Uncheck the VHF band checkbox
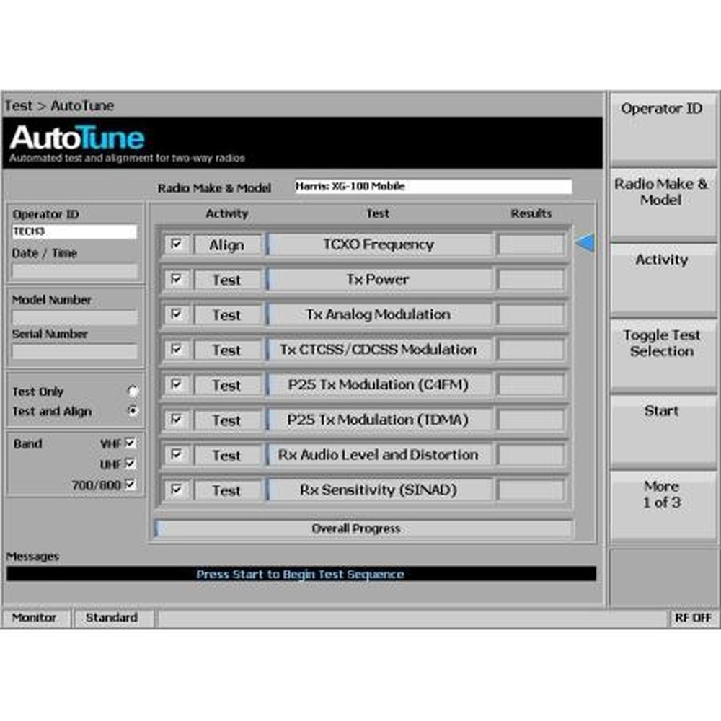The width and height of the screenshot is (721, 721). [131, 443]
